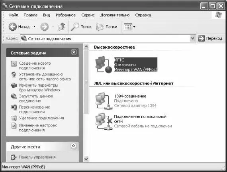Screen dimensions: 227x172
Task: Click the Переход go button
Action: pyautogui.click(x=210, y=38)
